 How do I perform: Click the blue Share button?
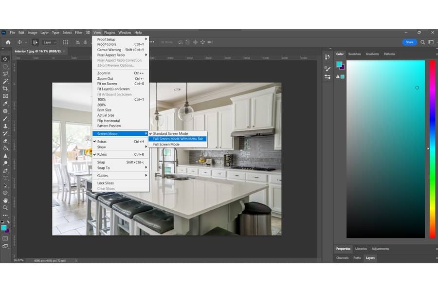409,42
